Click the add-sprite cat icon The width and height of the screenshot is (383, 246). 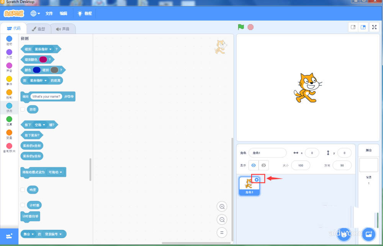pos(344,234)
